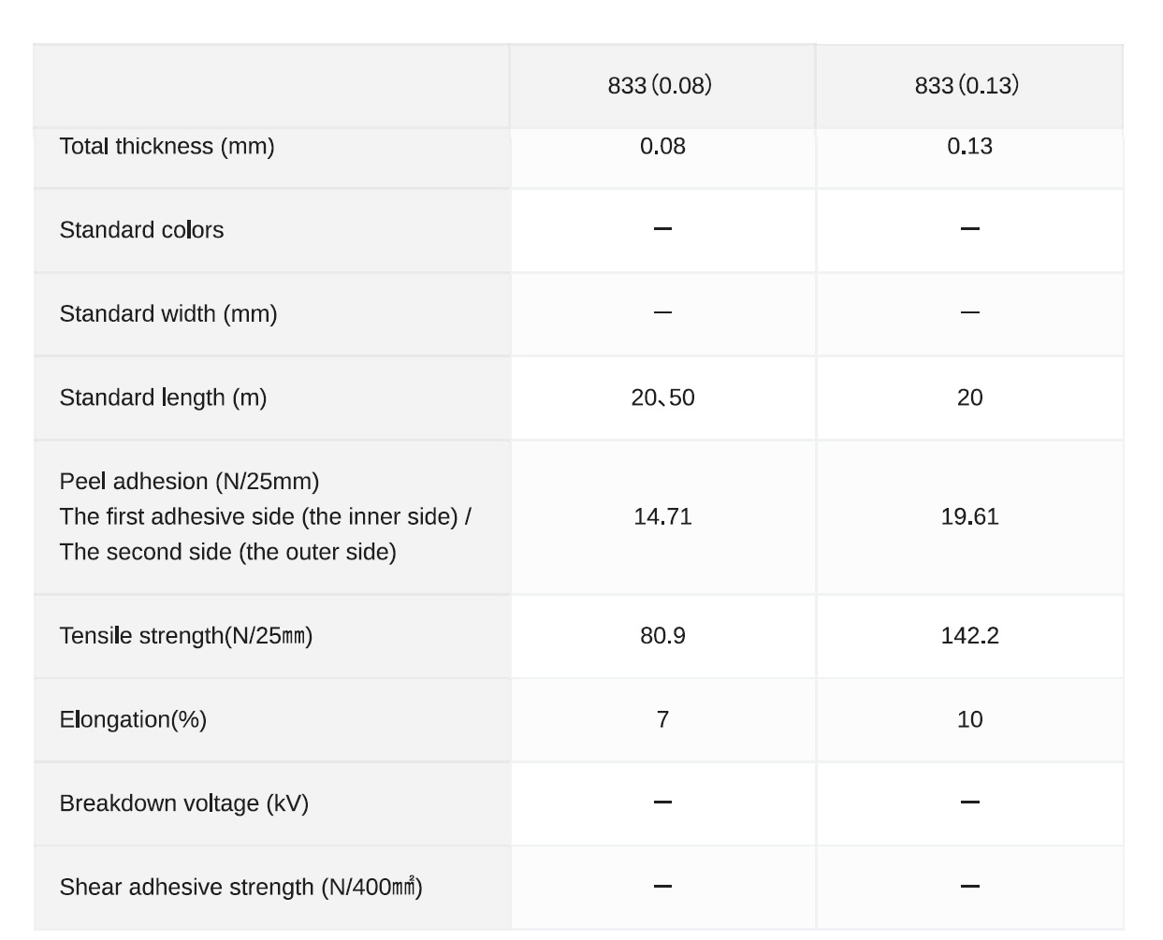Click the Shear adhesive strength row label
Screen dimensions: 1163x940
click(x=240, y=887)
